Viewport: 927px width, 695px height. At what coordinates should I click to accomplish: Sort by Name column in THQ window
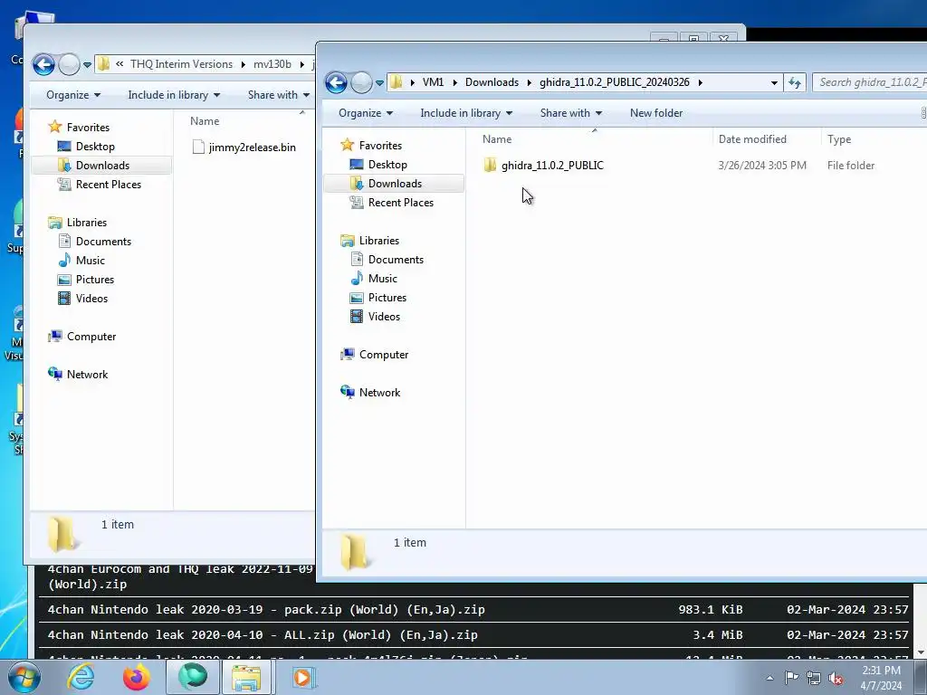pyautogui.click(x=205, y=121)
